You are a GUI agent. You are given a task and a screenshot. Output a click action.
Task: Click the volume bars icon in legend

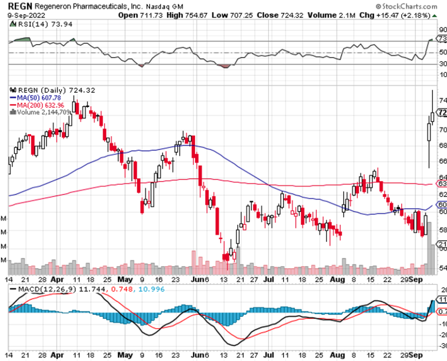click(13, 112)
